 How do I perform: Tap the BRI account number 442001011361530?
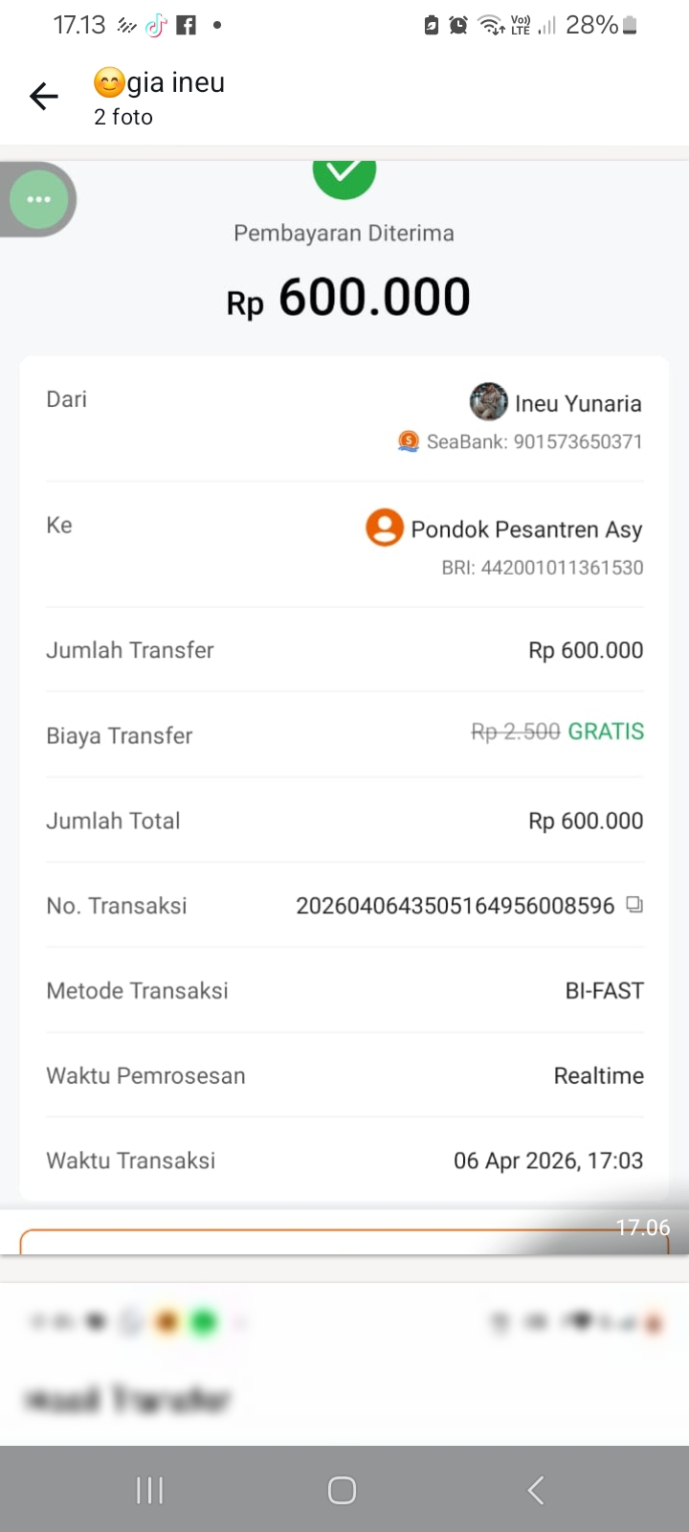coord(562,568)
